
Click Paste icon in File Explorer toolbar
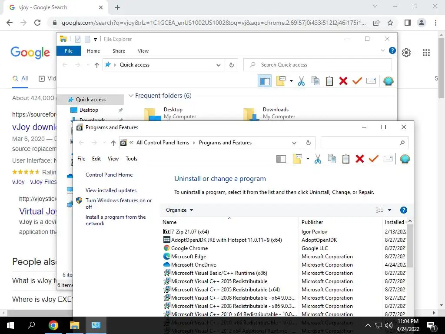point(329,81)
